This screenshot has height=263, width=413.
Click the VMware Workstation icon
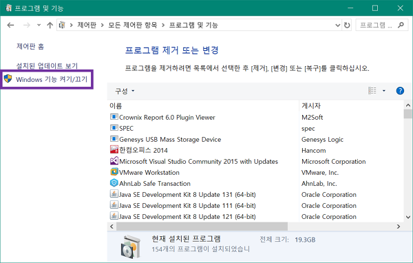pos(114,172)
